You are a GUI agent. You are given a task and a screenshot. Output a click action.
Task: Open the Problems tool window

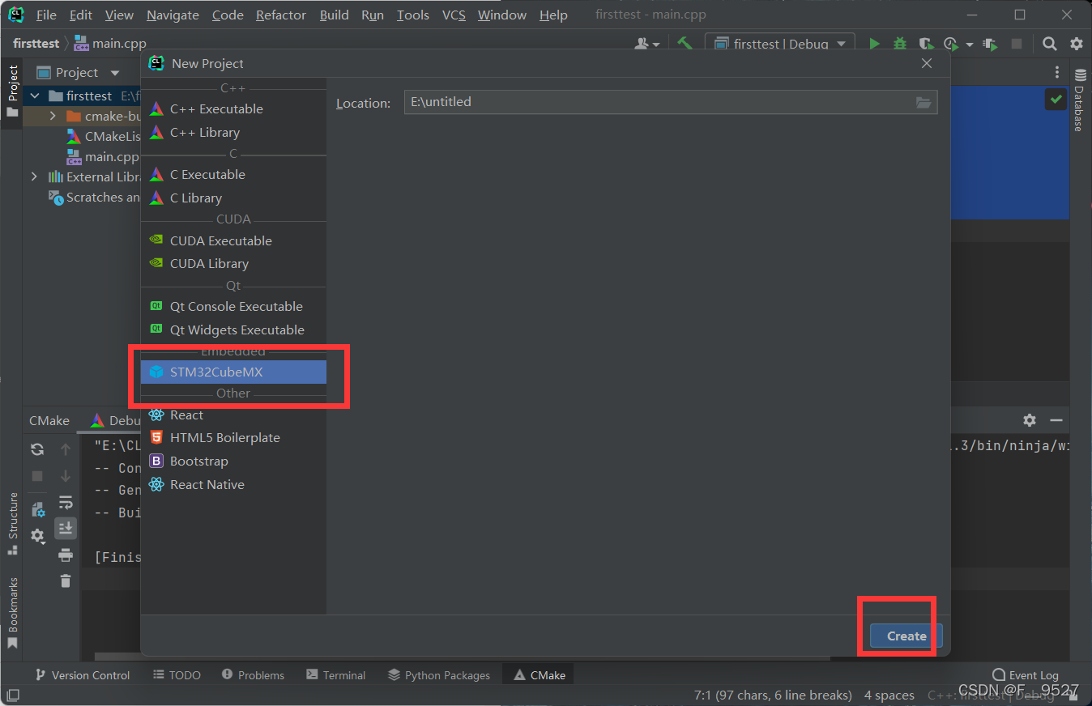click(x=253, y=675)
